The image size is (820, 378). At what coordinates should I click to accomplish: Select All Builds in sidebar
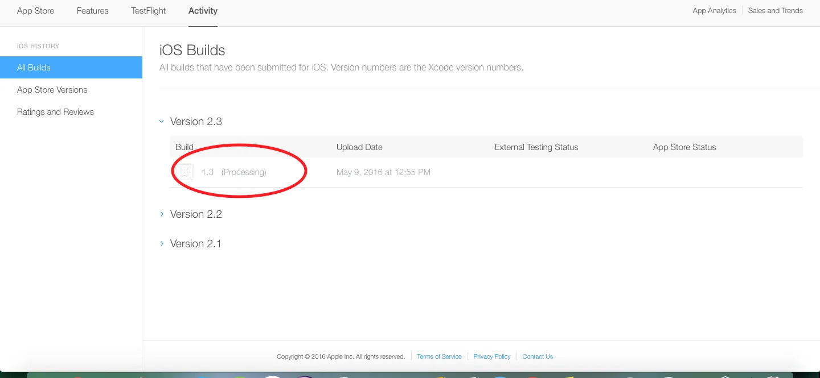[71, 67]
